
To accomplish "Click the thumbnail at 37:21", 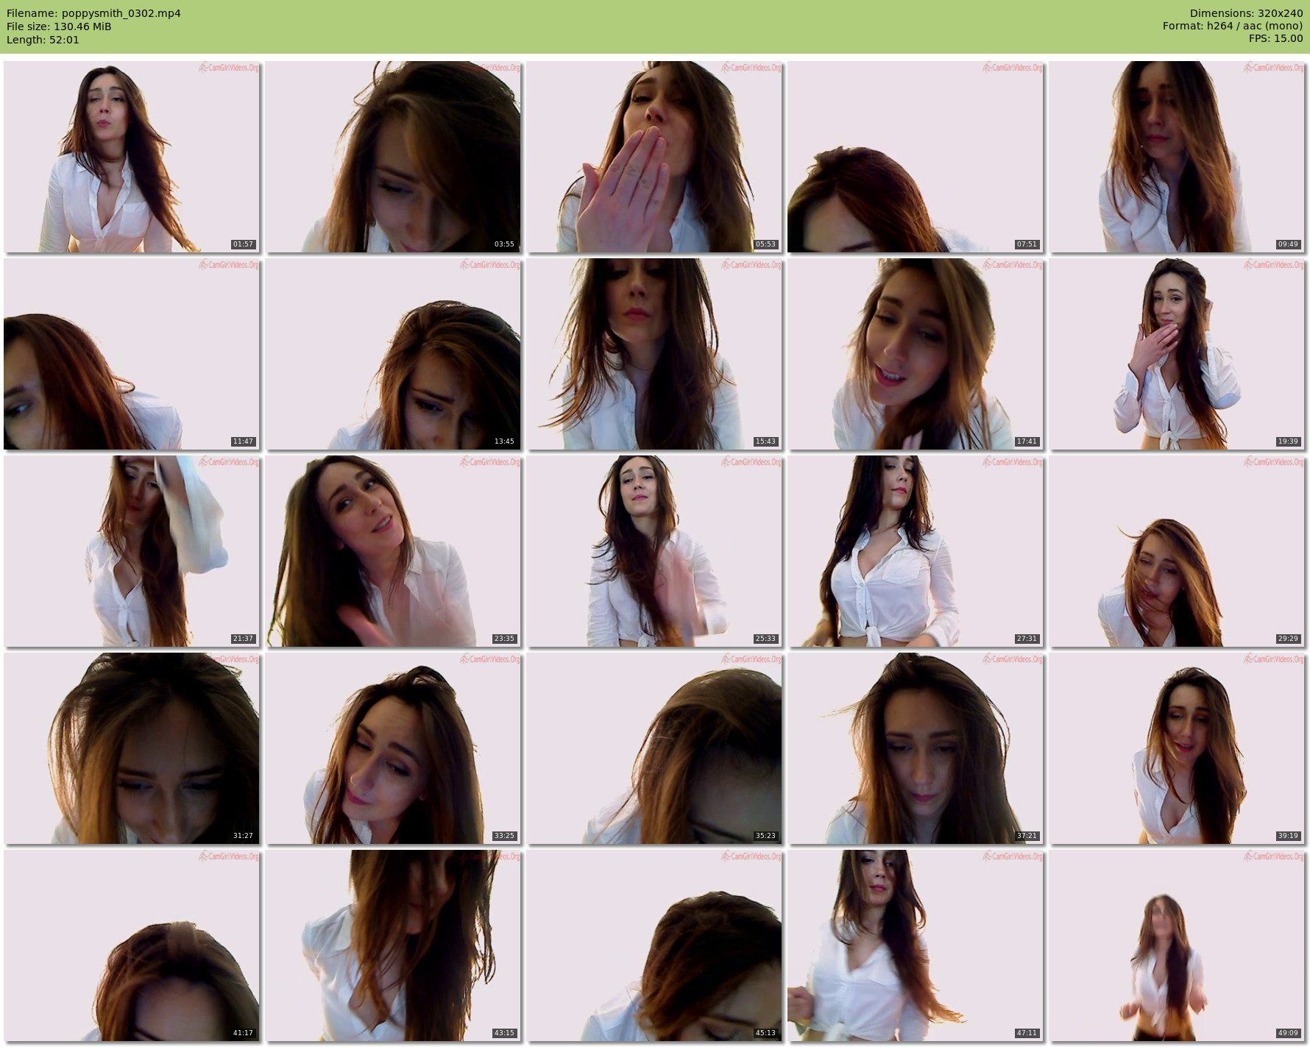I will 916,748.
